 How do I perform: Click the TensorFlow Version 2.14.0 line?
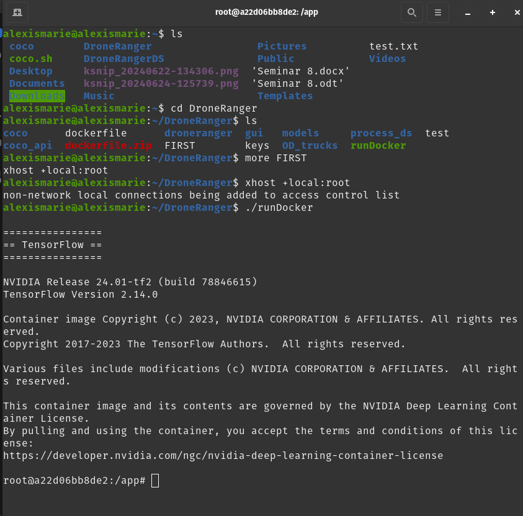81,294
